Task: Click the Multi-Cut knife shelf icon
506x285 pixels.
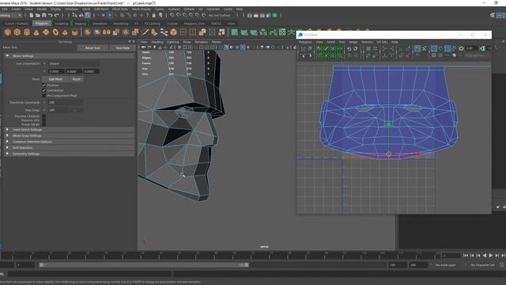Action: [145, 32]
